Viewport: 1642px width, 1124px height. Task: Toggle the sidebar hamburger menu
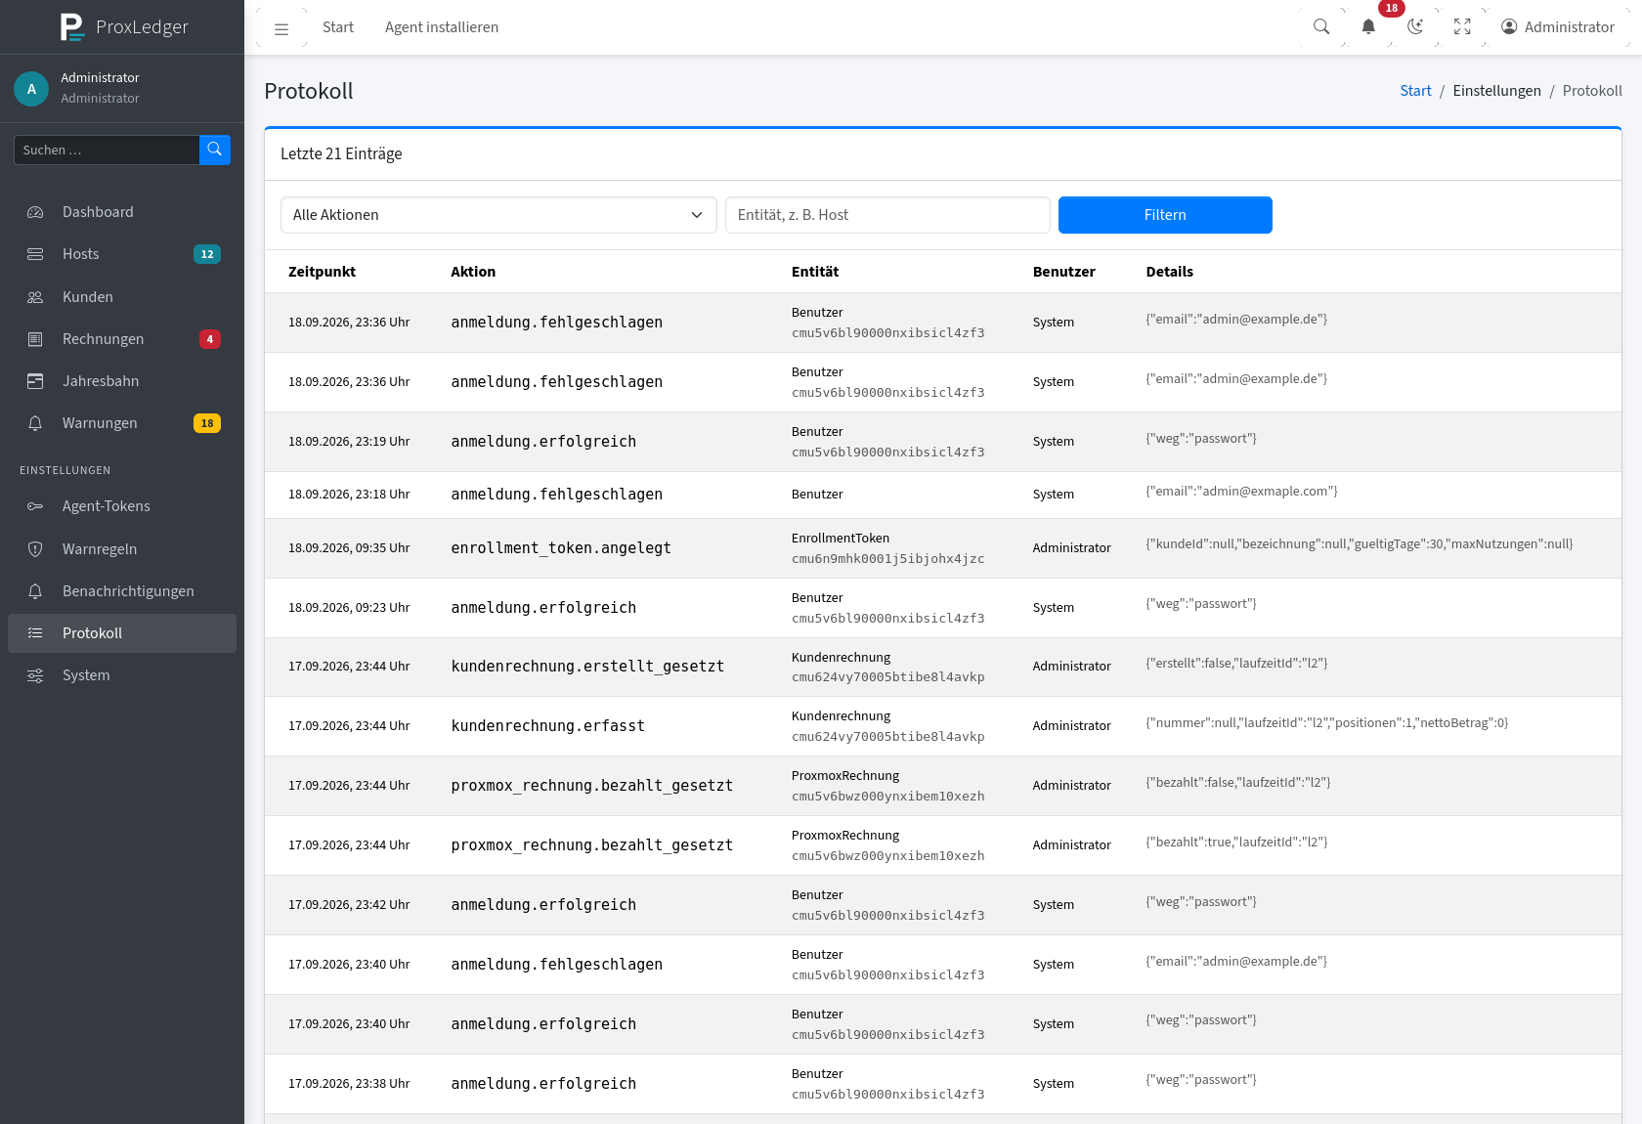click(281, 27)
